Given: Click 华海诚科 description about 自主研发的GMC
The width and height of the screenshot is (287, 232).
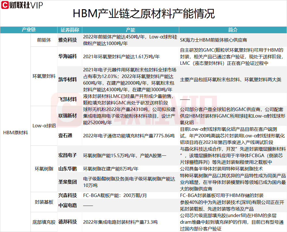Looking at the screenshot, I should pyautogui.click(x=233, y=56).
